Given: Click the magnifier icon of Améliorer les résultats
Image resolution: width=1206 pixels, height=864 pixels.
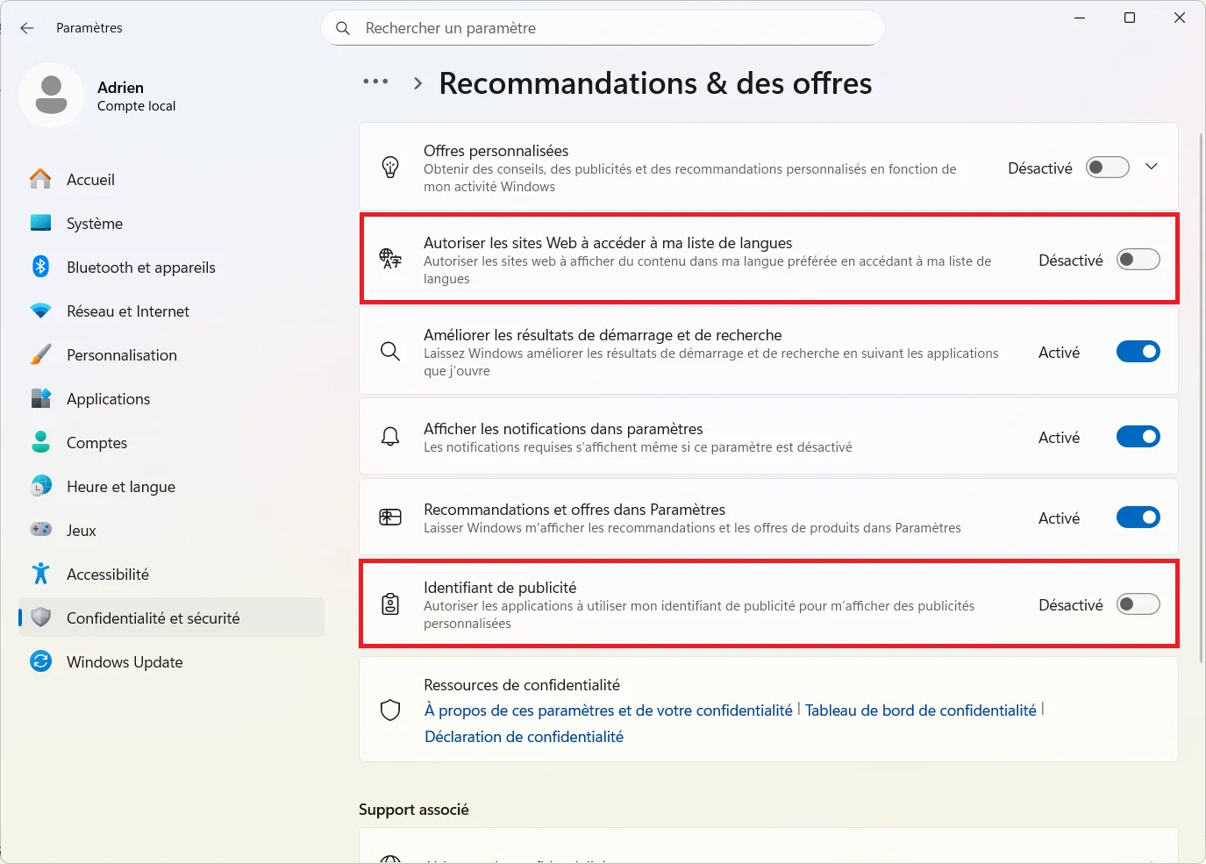Looking at the screenshot, I should pos(390,352).
